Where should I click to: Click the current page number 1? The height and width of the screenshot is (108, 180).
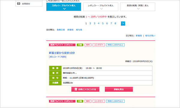[x=86, y=23]
